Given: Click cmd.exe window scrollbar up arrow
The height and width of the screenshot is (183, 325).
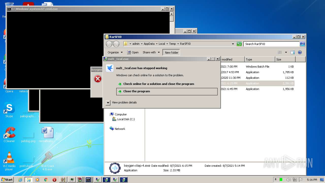Looking at the screenshot, I should click(x=172, y=14).
